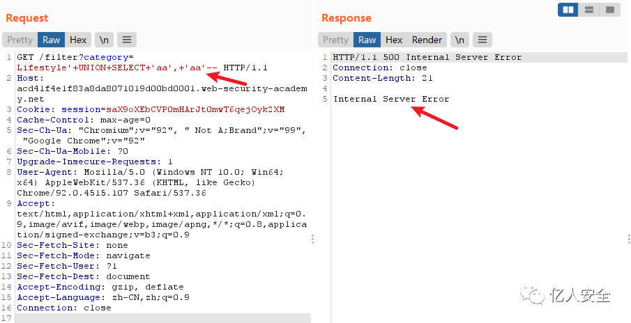Click HTTP/1.1 500 Internal Server Error status line
This screenshot has height=323, width=631.
pos(427,57)
